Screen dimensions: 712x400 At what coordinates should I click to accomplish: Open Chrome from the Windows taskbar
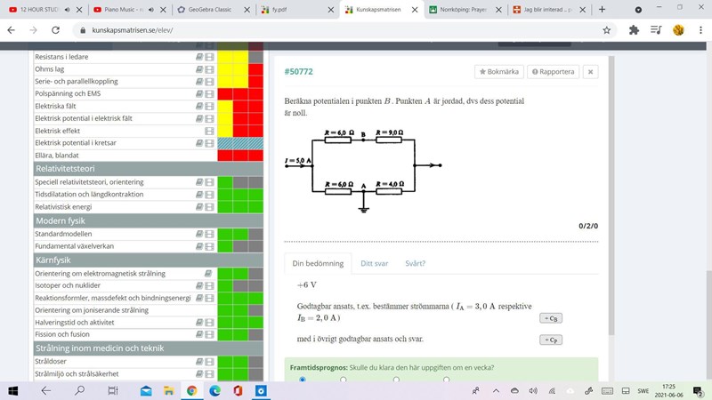(x=191, y=390)
